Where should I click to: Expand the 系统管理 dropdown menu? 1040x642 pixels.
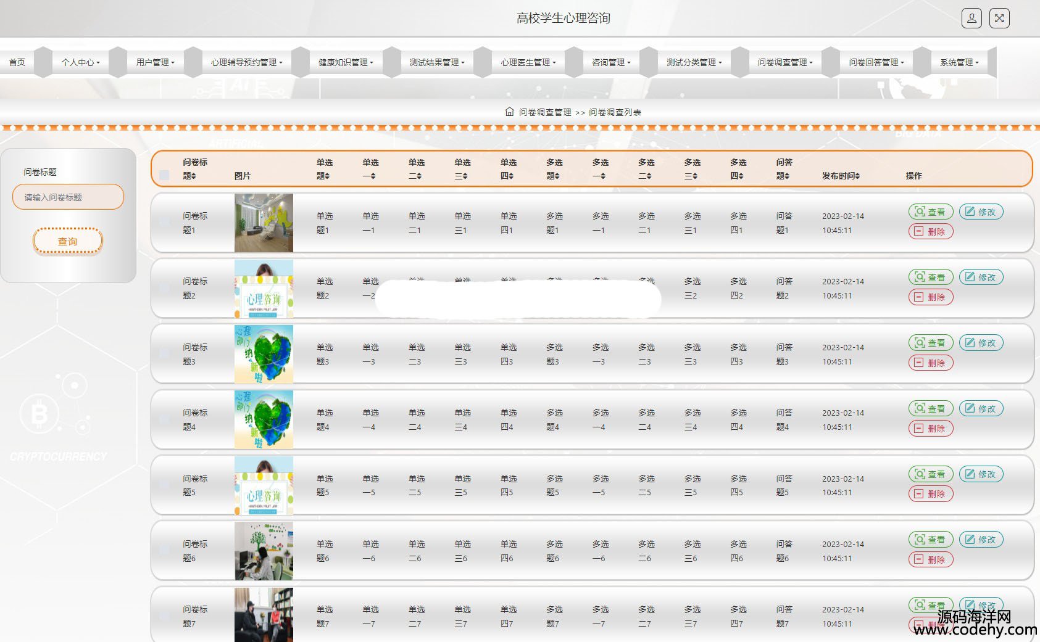pos(959,62)
